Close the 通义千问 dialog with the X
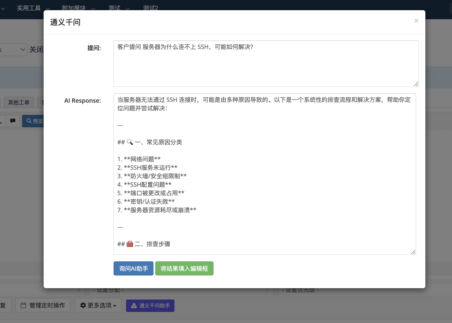452x323 pixels. (x=416, y=21)
